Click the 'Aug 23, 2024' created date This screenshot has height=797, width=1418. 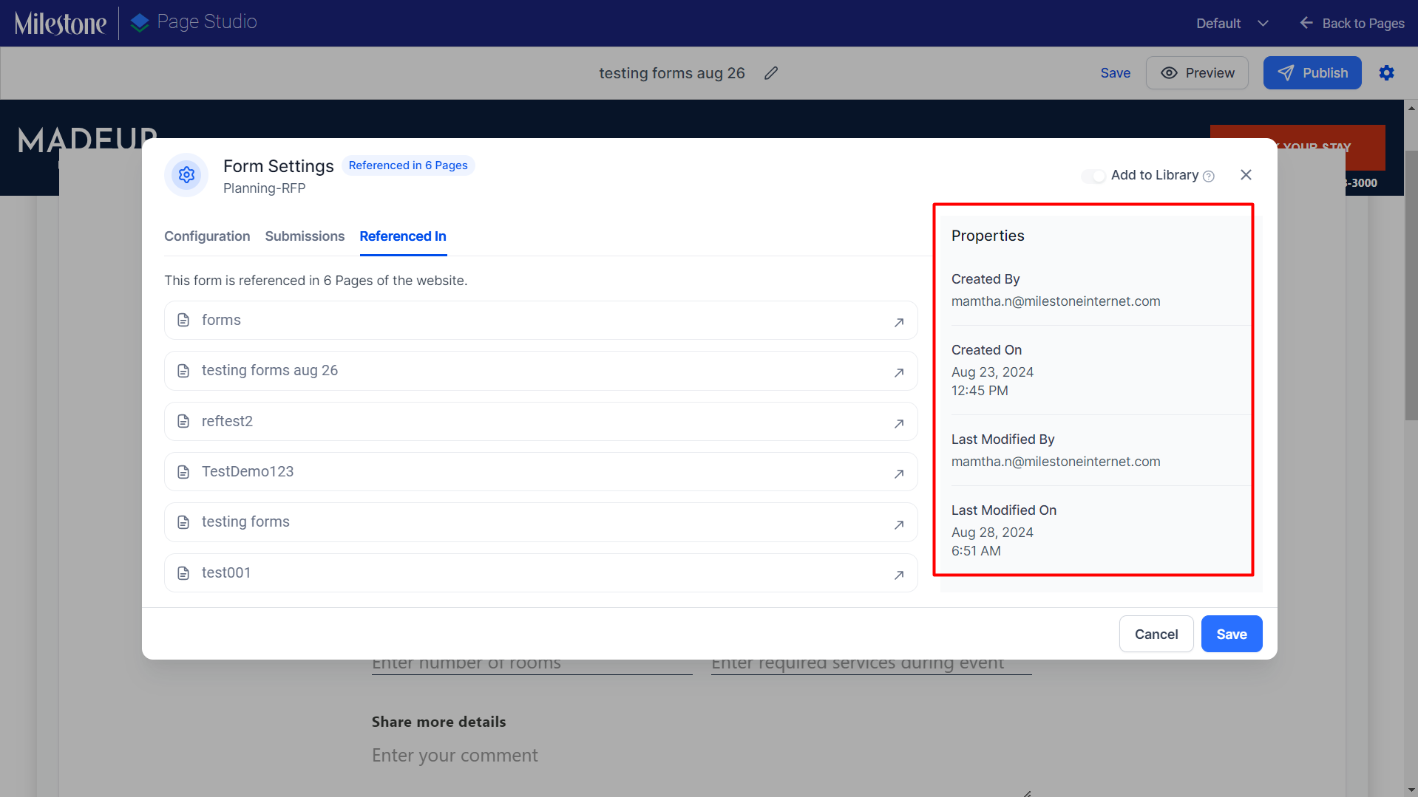pos(992,372)
